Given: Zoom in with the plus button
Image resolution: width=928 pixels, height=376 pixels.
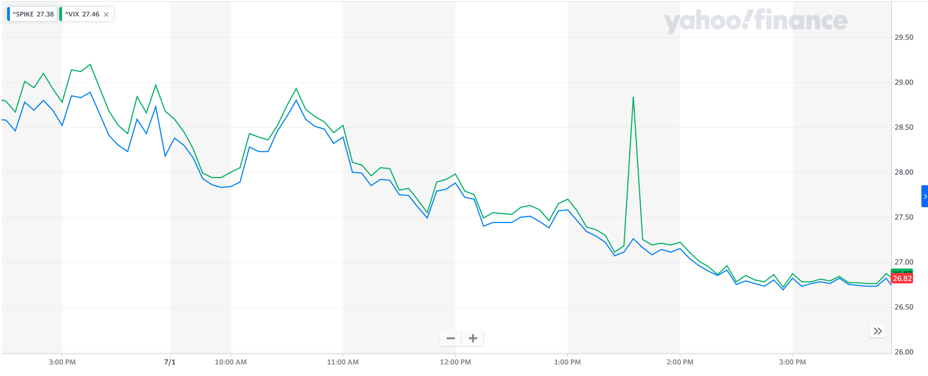Looking at the screenshot, I should pyautogui.click(x=473, y=338).
